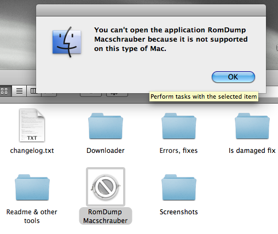Select the Downloader folder icon

[106, 126]
